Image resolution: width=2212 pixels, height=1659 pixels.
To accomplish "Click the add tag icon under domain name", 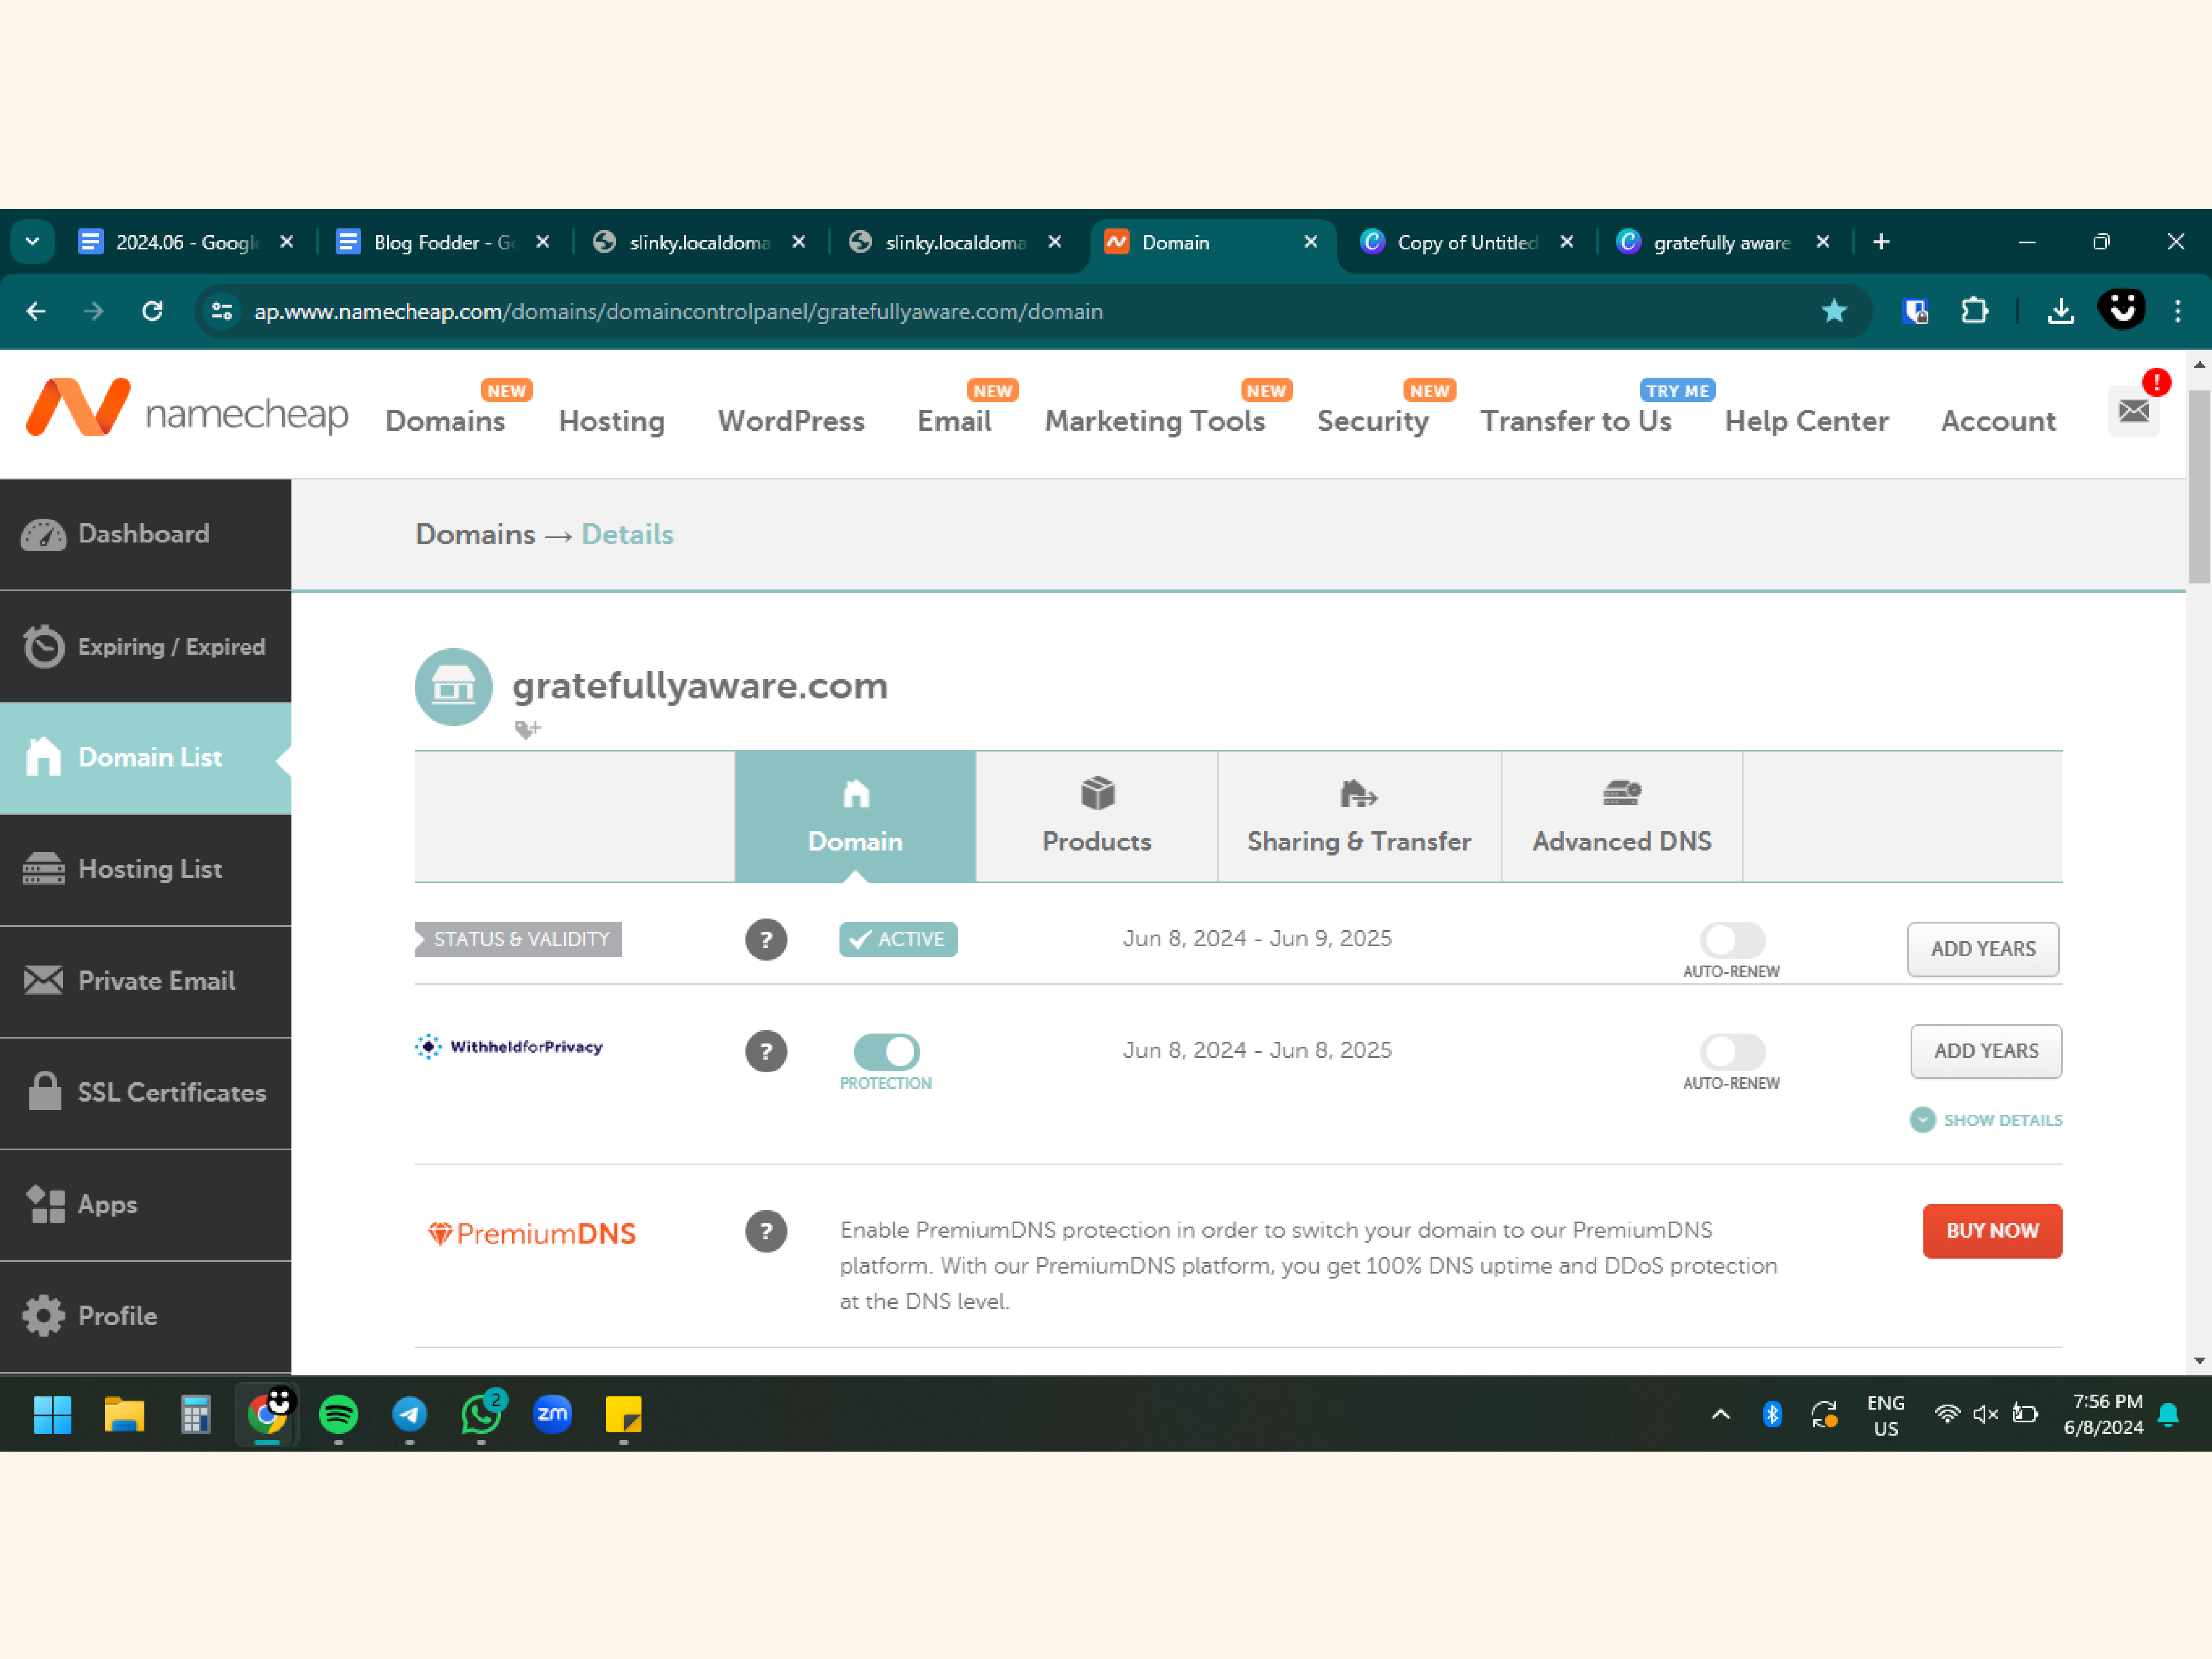I will 527,730.
